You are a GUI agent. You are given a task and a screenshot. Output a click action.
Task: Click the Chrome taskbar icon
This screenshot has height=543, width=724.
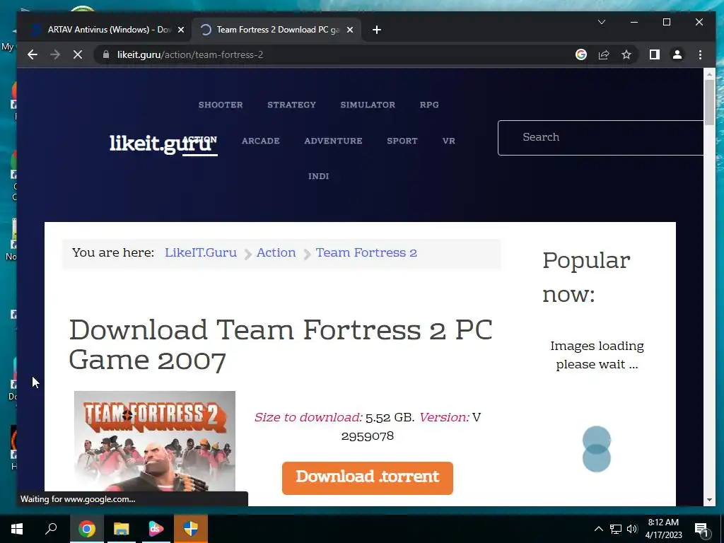[x=86, y=529]
